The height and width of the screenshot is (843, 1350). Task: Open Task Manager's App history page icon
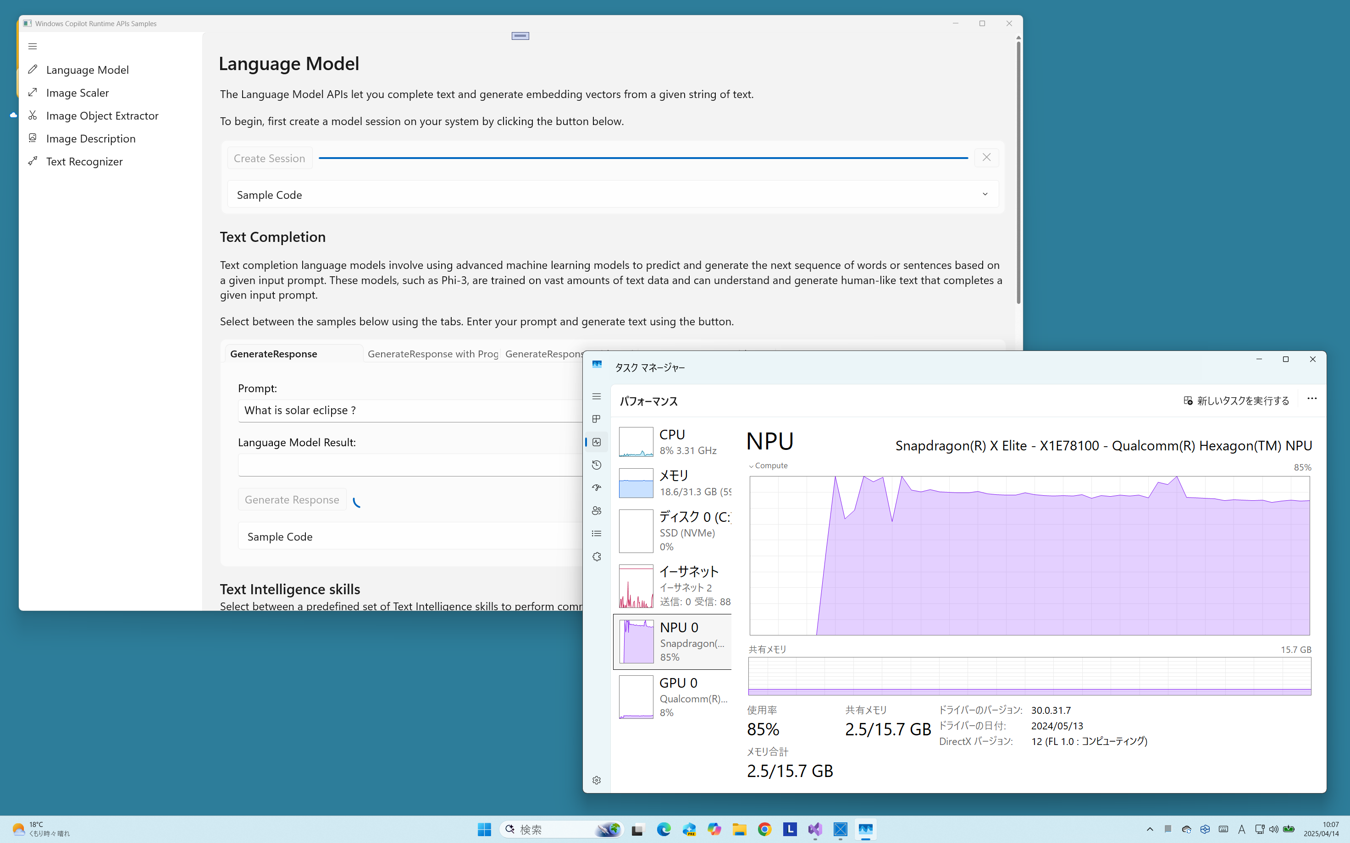(x=596, y=465)
